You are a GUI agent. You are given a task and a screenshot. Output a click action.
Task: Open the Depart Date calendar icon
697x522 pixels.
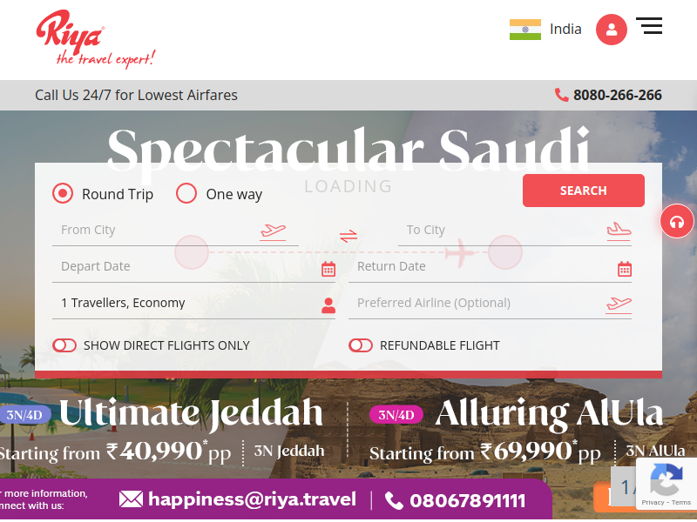click(x=328, y=269)
